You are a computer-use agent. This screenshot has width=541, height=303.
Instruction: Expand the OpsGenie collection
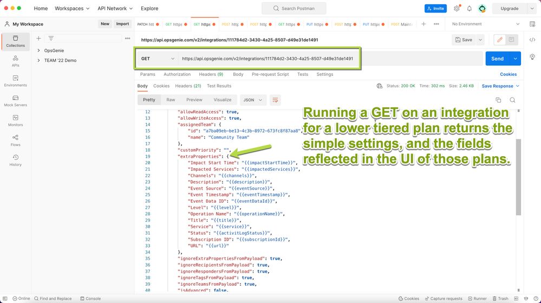tap(38, 50)
